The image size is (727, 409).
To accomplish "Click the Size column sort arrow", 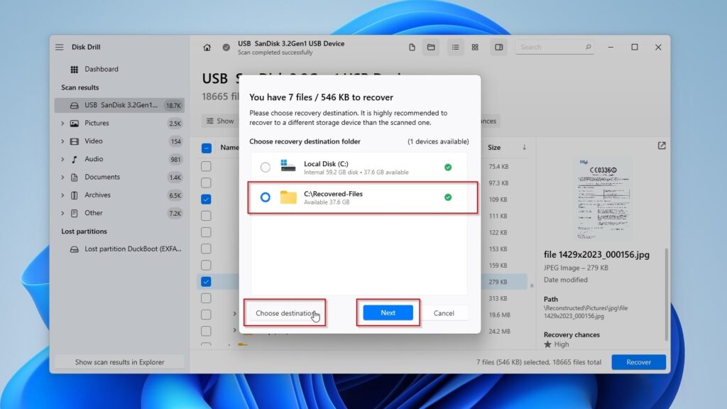I will tap(525, 148).
